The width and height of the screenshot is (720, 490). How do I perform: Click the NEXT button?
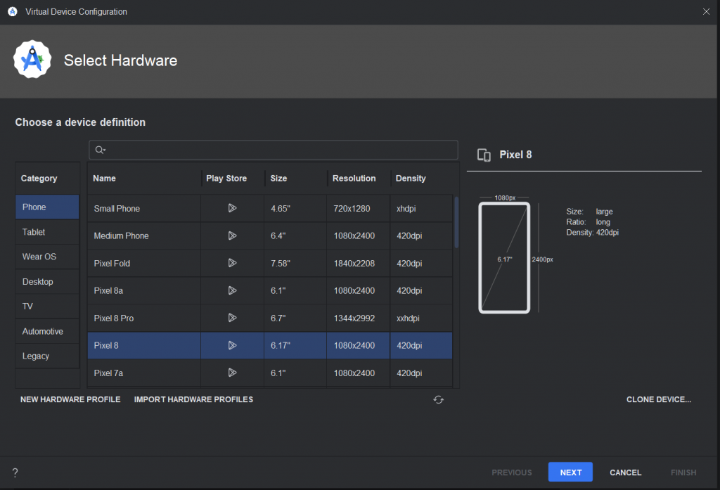tap(570, 472)
